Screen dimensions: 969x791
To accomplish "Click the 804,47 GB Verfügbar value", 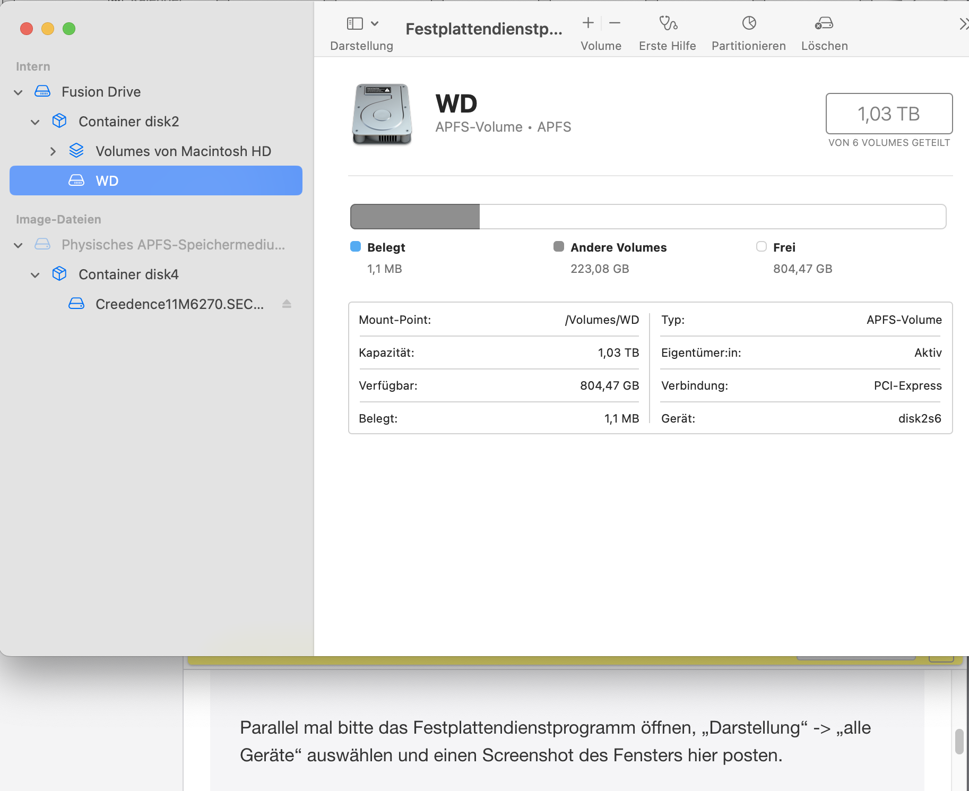I will pyautogui.click(x=609, y=386).
